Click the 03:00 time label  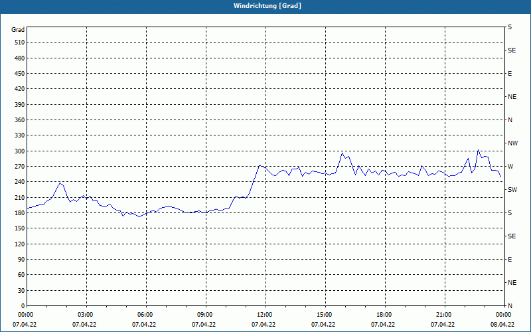pos(86,315)
